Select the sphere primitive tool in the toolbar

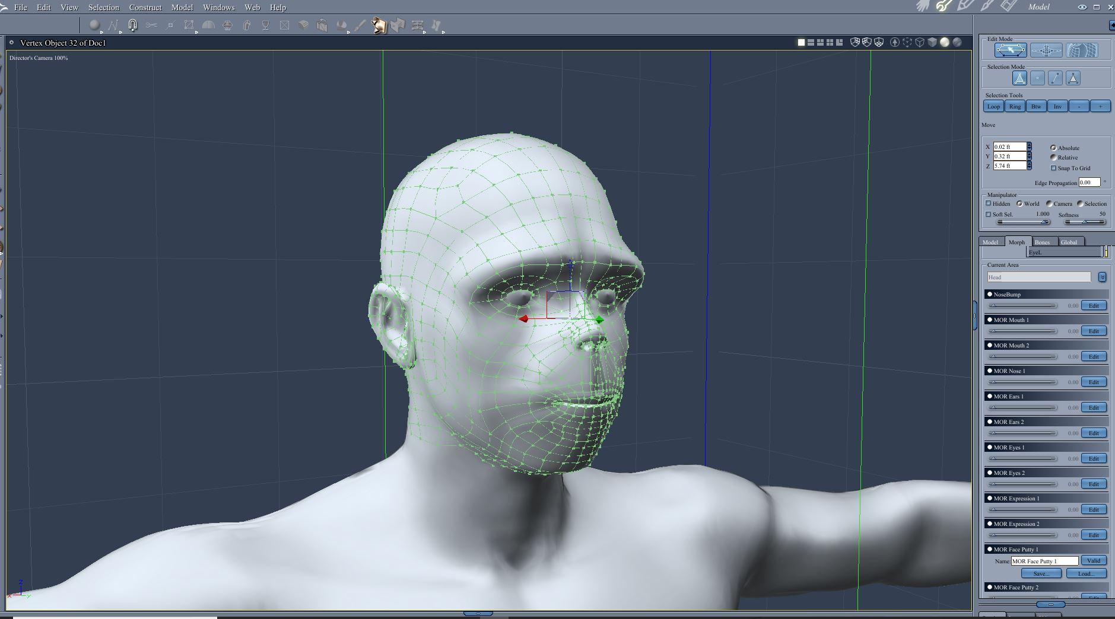(x=94, y=25)
